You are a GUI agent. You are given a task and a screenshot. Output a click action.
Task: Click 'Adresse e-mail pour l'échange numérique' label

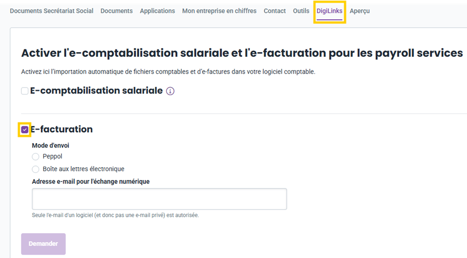[91, 181]
